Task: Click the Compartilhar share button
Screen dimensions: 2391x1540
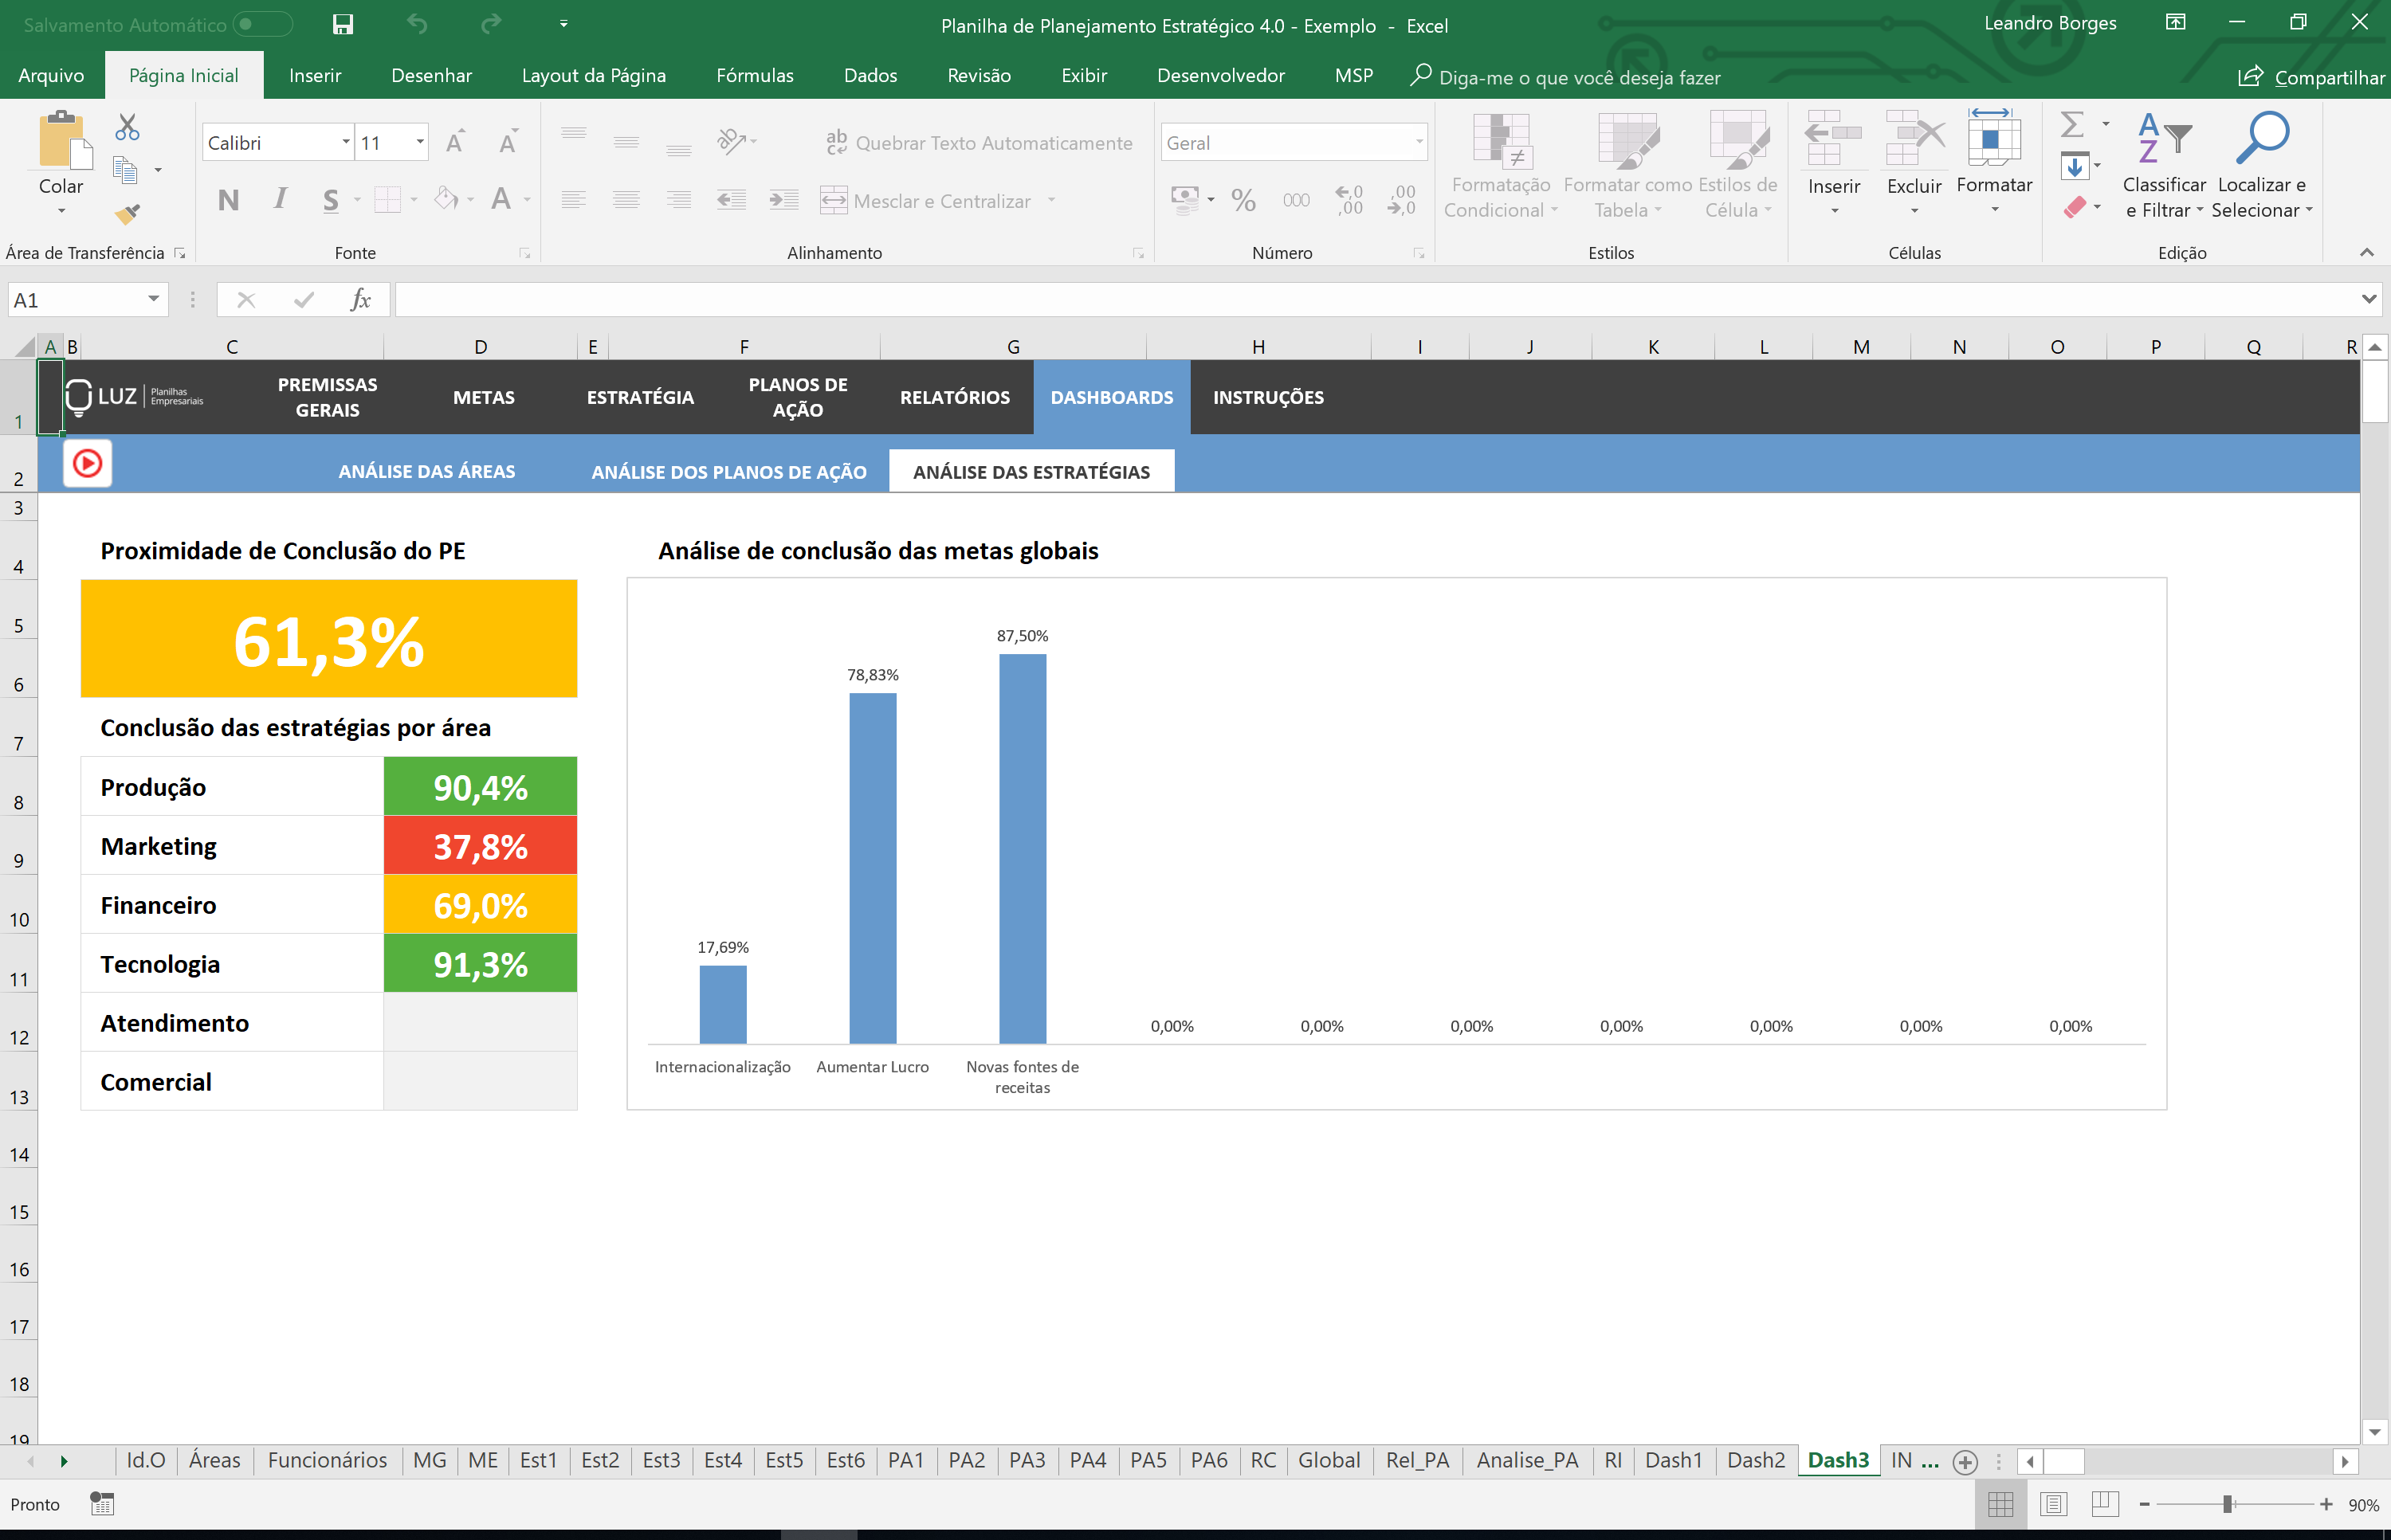Action: tap(2312, 77)
